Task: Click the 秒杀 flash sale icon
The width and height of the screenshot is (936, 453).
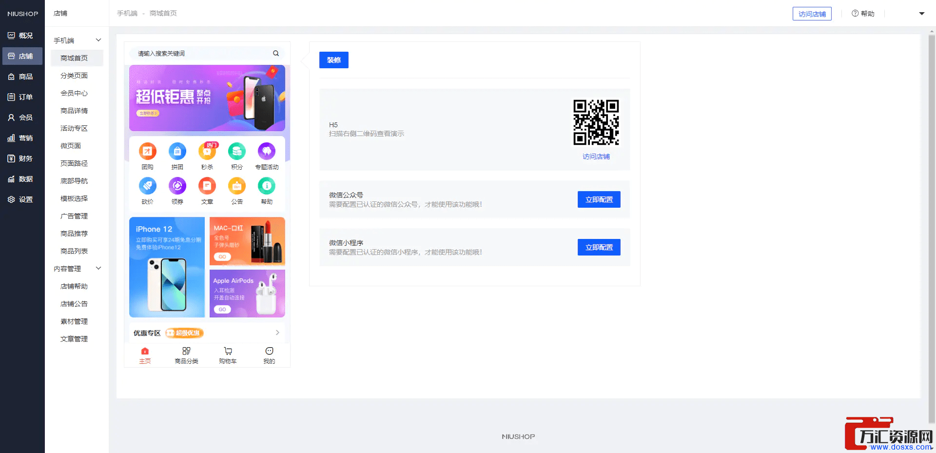Action: [207, 152]
